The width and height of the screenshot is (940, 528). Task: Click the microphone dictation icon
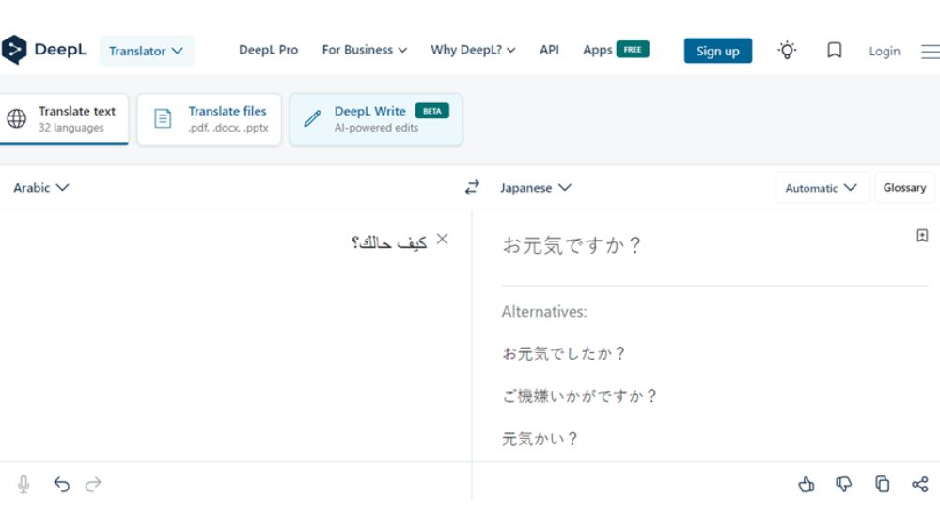[24, 485]
